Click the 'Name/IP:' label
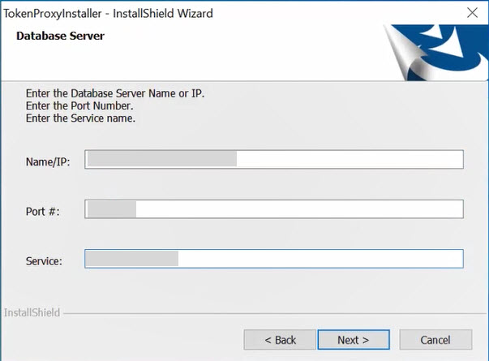Viewport: 489px width, 361px height. (48, 162)
